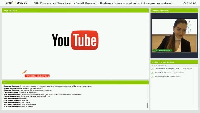Click the profi+travel logo

16,3
